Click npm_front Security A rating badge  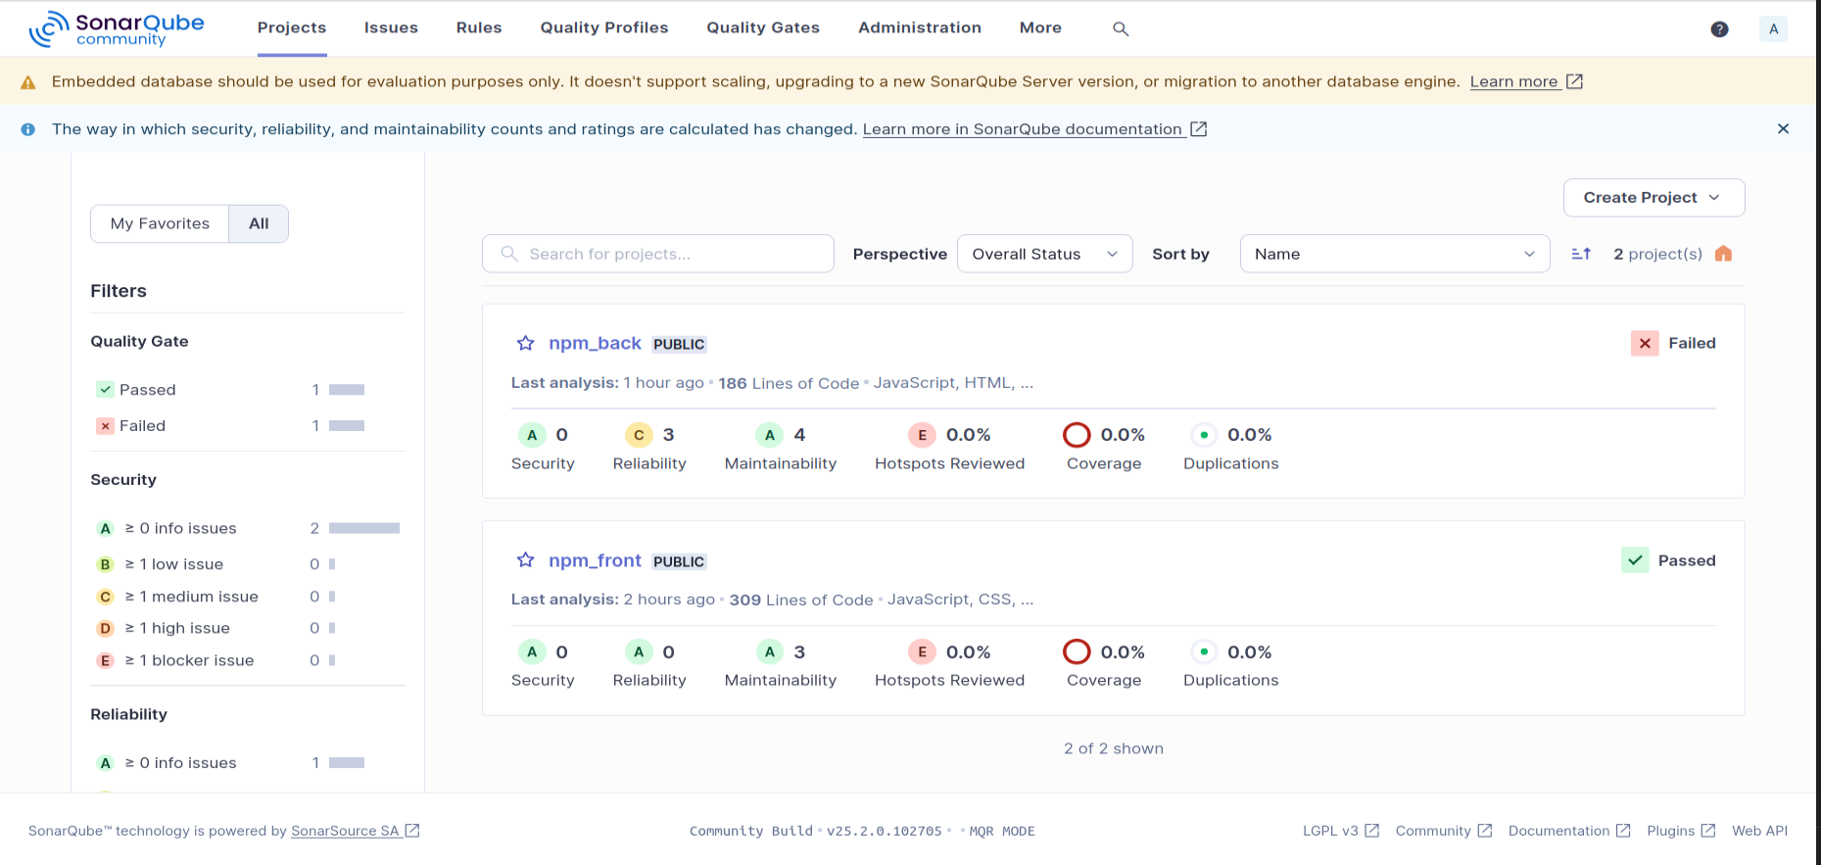(x=532, y=652)
